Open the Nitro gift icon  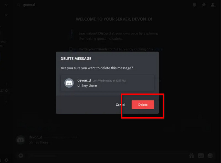pos(191,156)
